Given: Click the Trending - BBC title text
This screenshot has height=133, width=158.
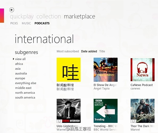Looking at the screenshot, I should point(106,126).
